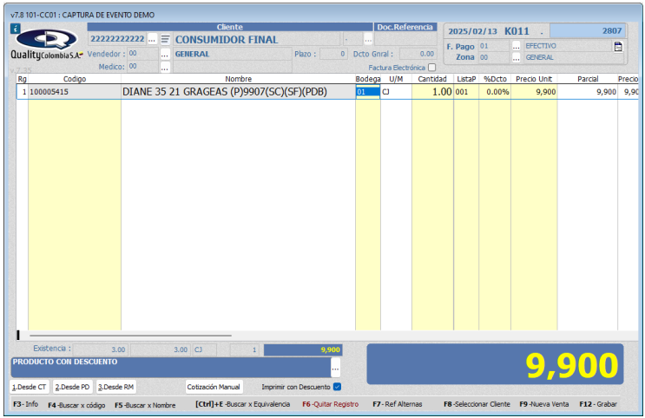Click F5 -Buscar x Nombre shortcut
Viewport: 645px width, 418px height.
[145, 405]
